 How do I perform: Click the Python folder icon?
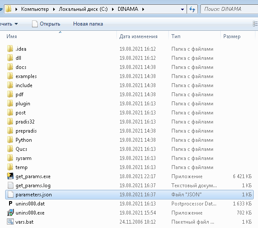[x=10, y=140]
